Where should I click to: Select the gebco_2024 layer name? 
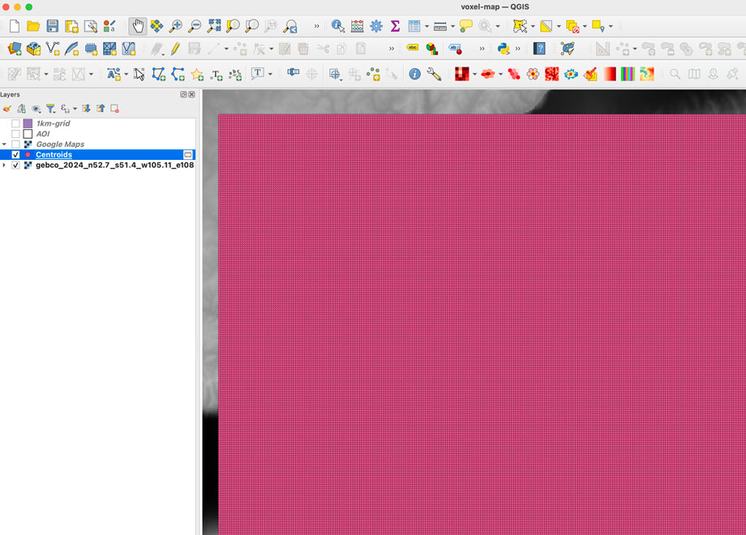(114, 165)
